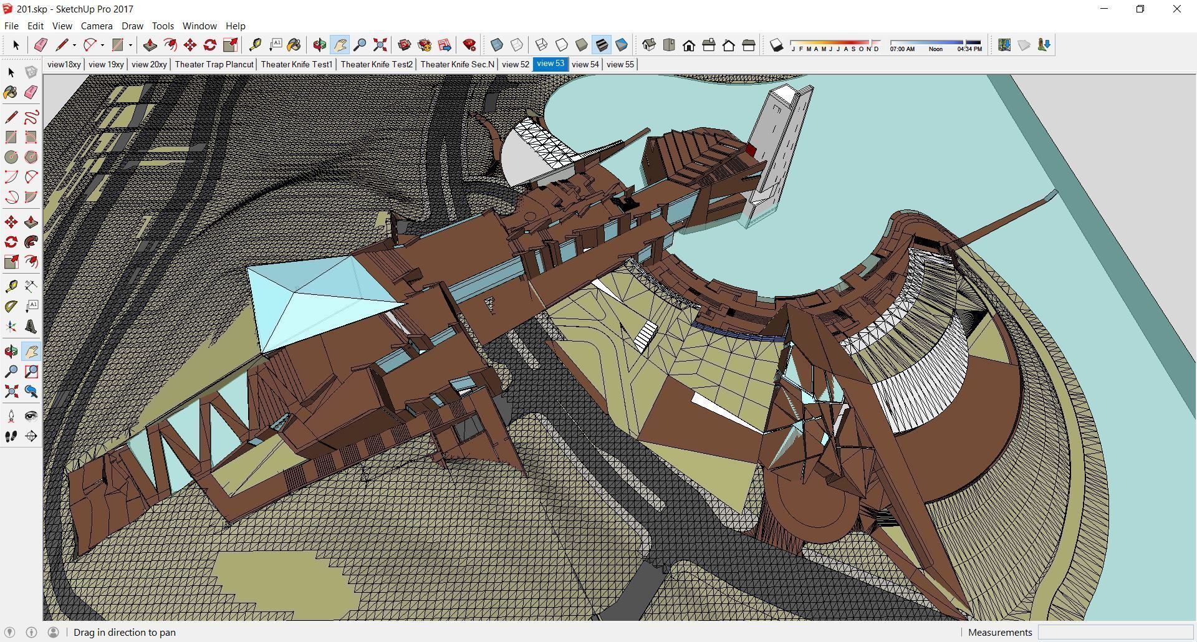
Task: Select the Zoom Window tool
Action: (31, 371)
